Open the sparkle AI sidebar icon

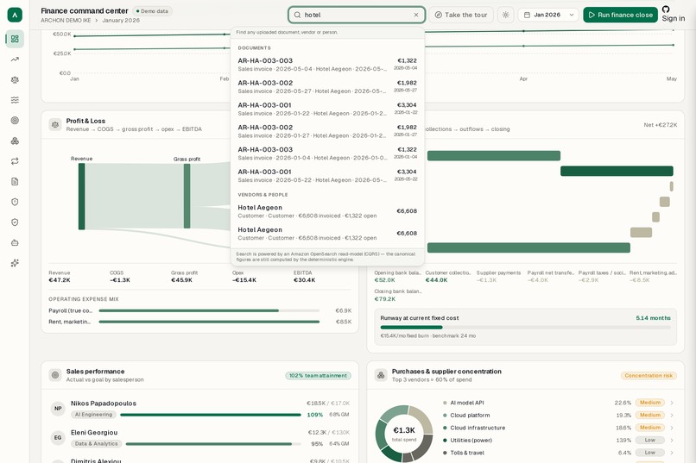15,263
